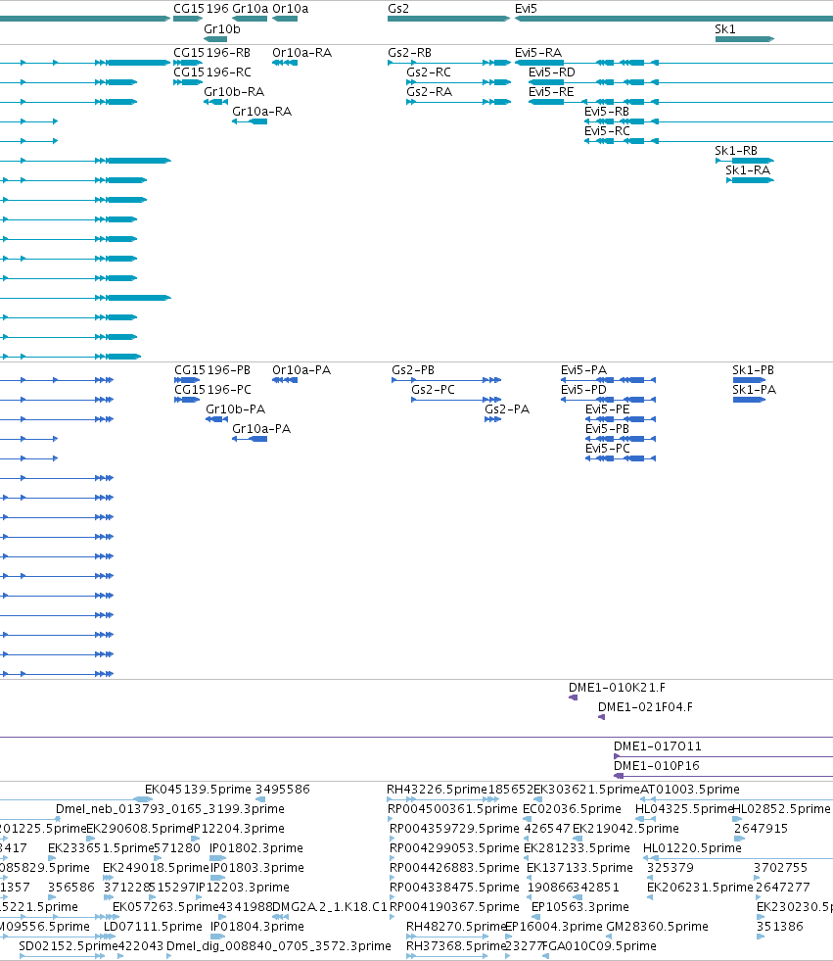833x961 pixels.
Task: Open the DME1-021F04.F feature label
Action: (x=646, y=707)
